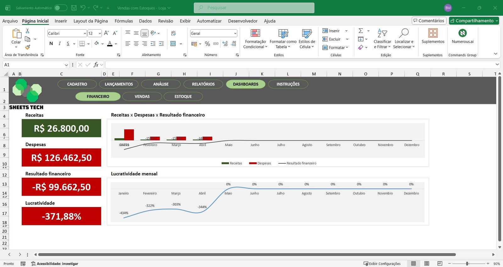Toggle Italic formatting on

tap(59, 44)
